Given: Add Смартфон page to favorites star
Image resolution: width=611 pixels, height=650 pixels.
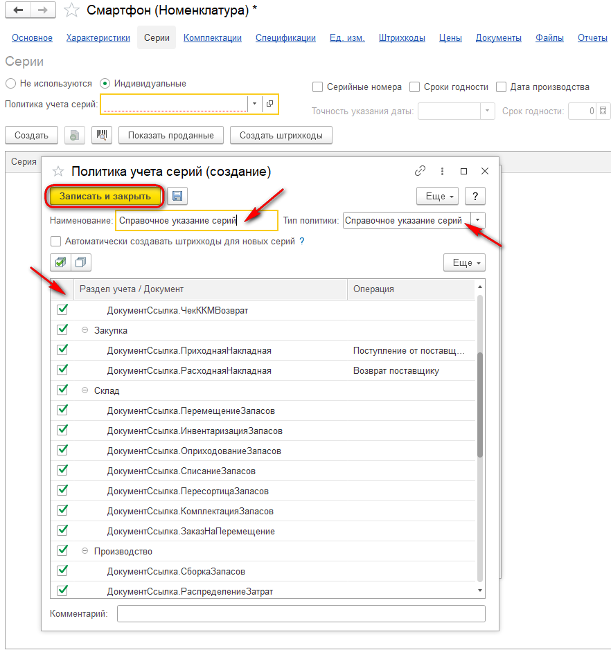Looking at the screenshot, I should click(x=71, y=10).
